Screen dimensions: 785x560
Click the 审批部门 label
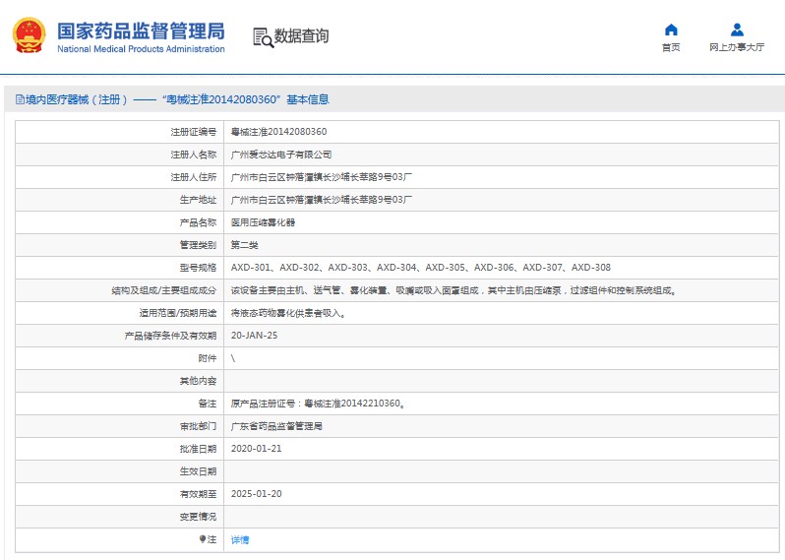(x=198, y=426)
